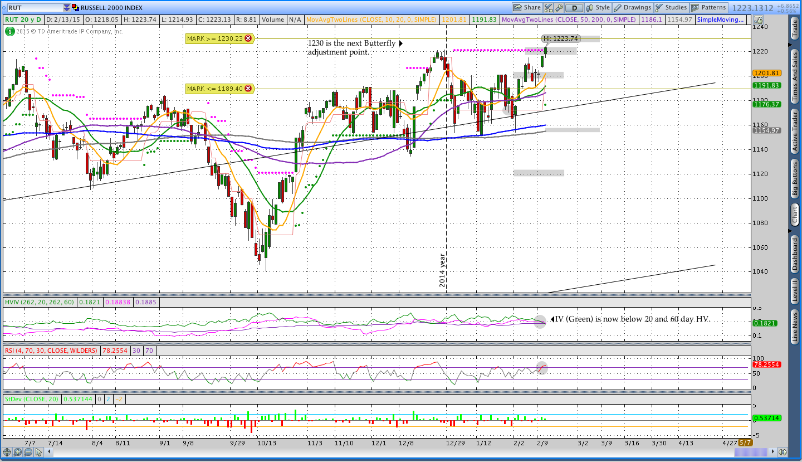Click the RUSSELL 2000 INDEX title

tap(111, 8)
